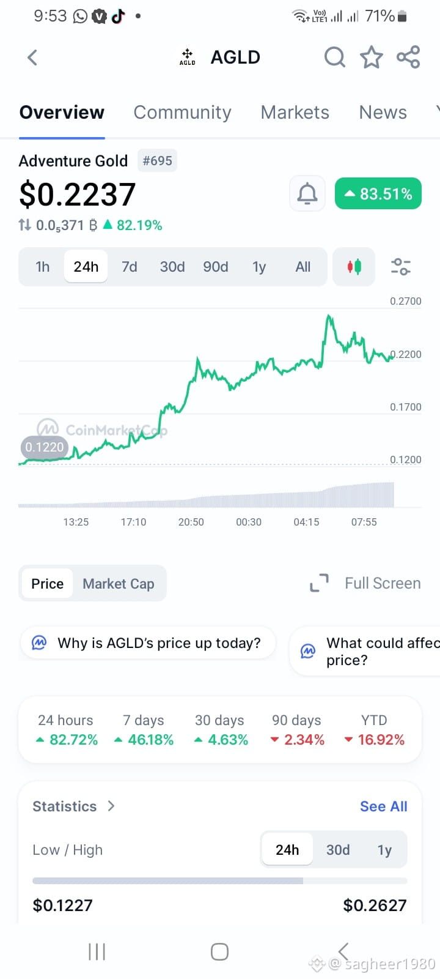Tap the Android home navigation button

219,952
